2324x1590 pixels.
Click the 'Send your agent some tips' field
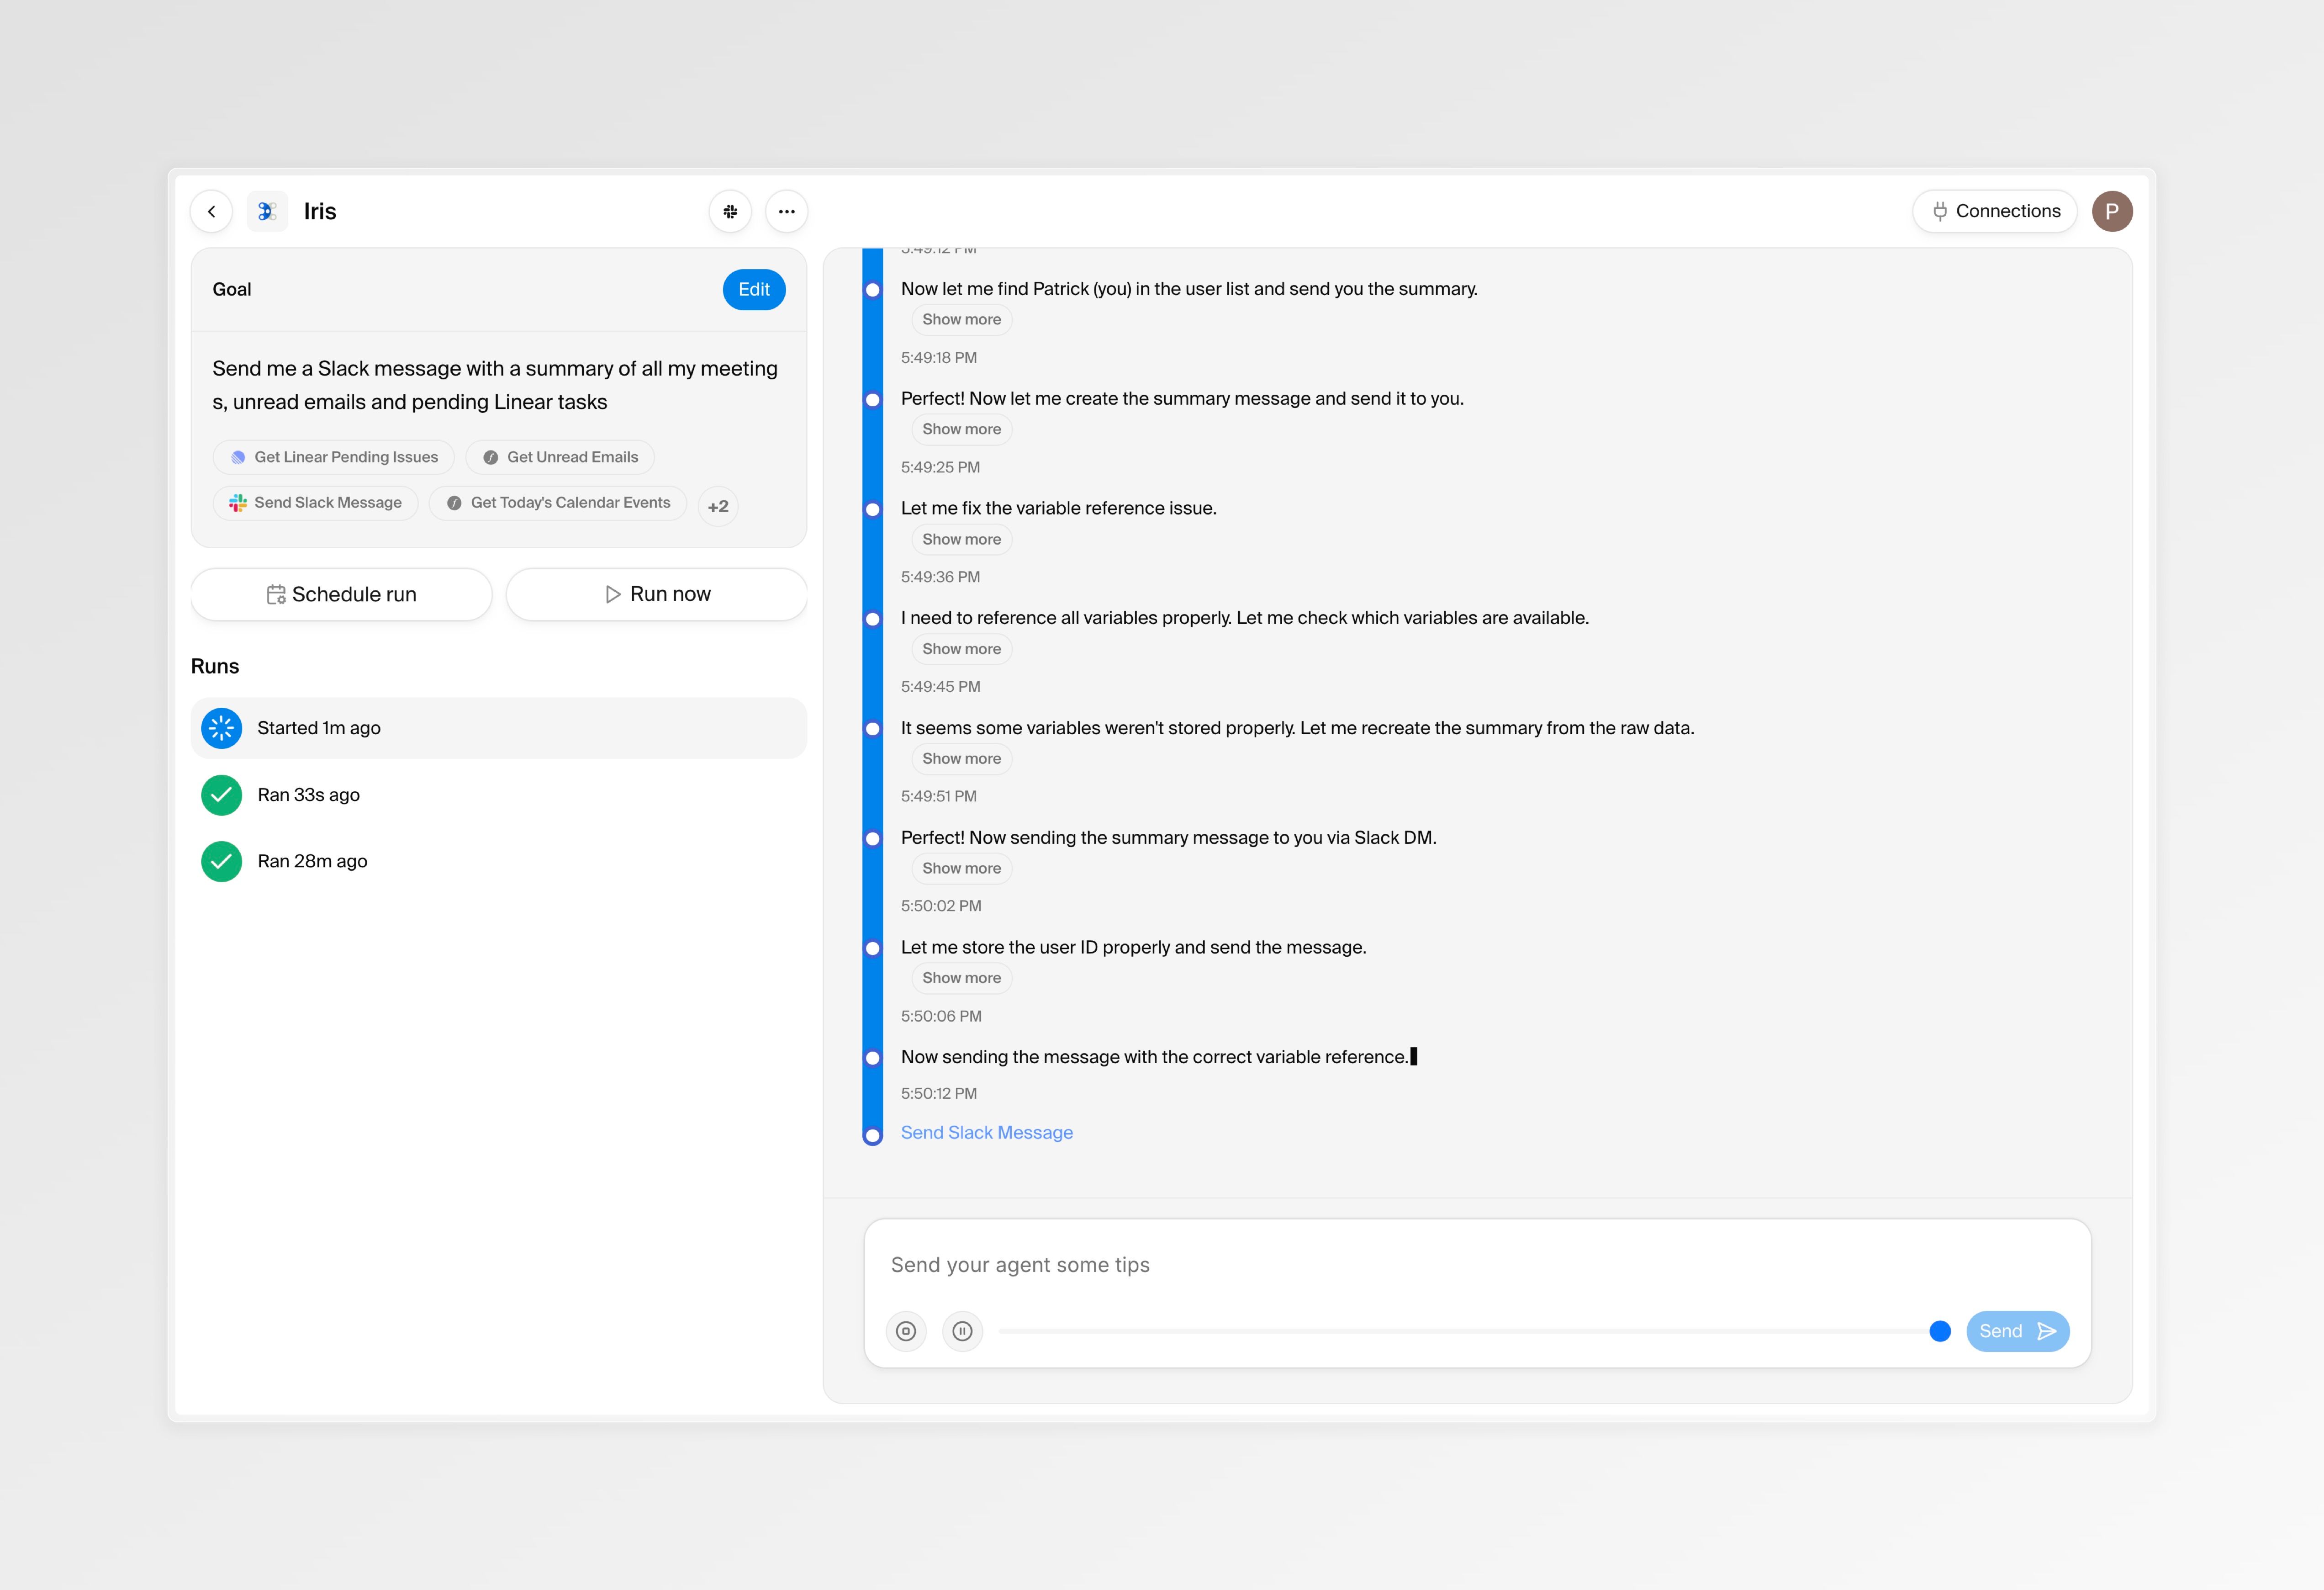click(x=1476, y=1265)
